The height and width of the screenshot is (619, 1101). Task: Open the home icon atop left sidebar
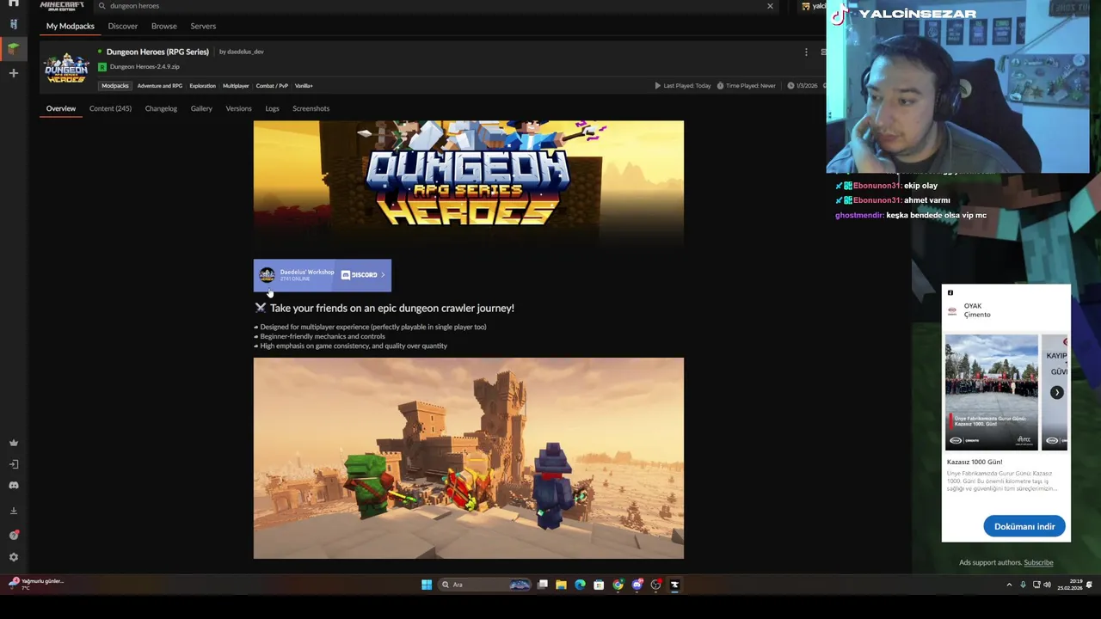[13, 3]
